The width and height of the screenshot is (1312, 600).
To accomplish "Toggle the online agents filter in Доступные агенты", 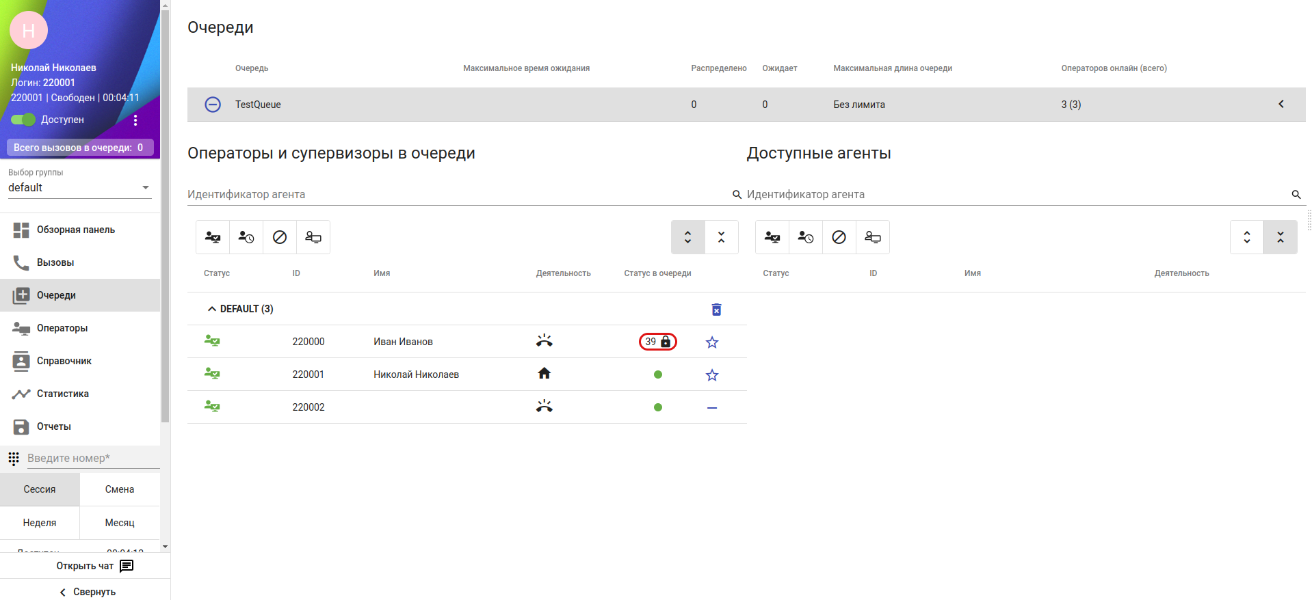I will pos(772,237).
